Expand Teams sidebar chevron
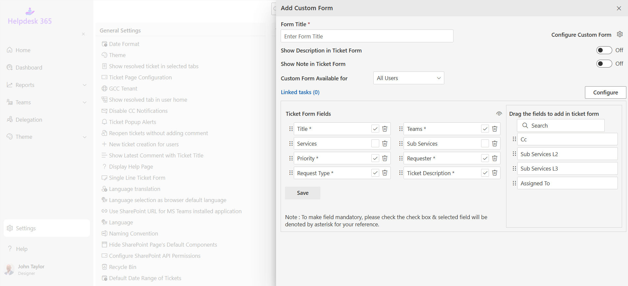 pos(84,102)
